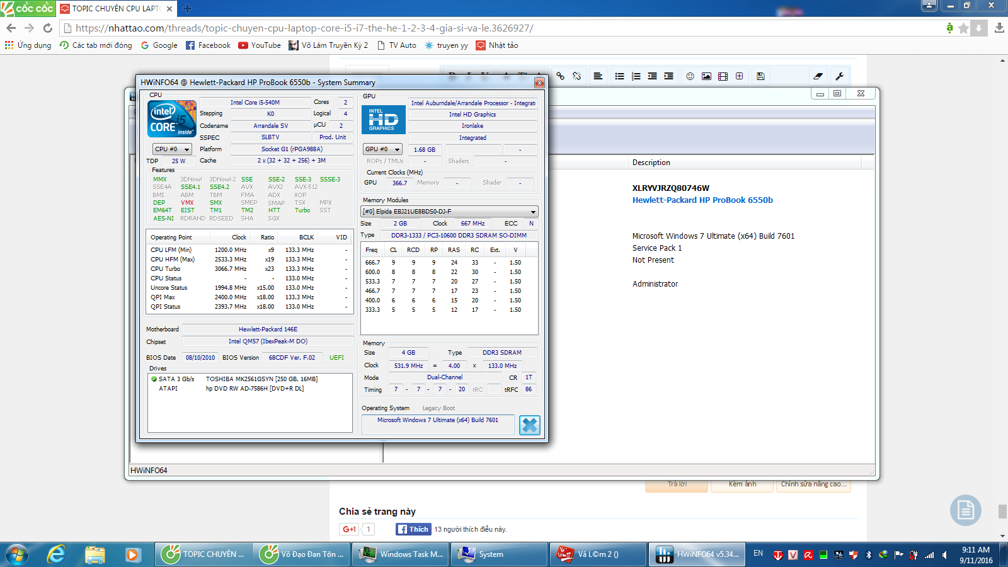Click the Arrandale SV codename field
The height and width of the screenshot is (567, 1008).
click(270, 125)
